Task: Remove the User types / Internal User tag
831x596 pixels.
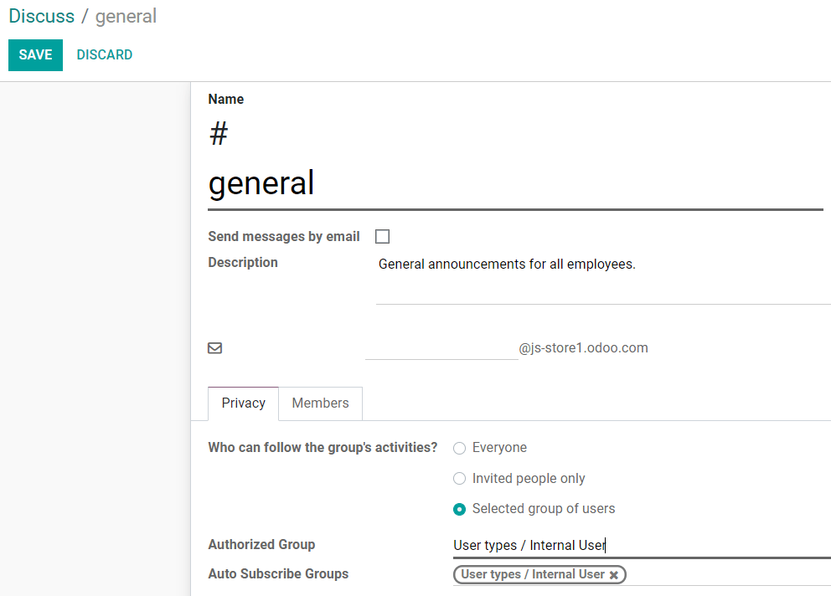Action: coord(614,575)
